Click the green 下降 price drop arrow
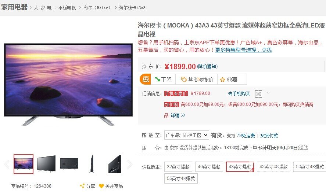Viewport: 326px width, 192px height. click(x=157, y=79)
